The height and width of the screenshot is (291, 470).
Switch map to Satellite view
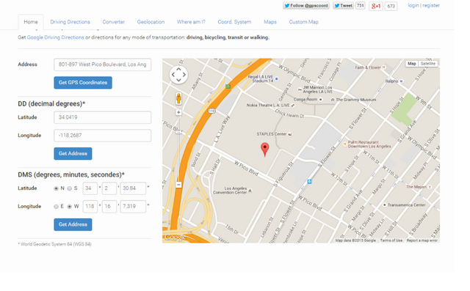click(x=427, y=64)
